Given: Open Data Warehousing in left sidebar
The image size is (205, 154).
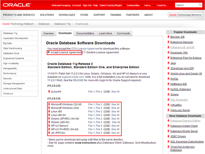Looking at the screenshot, I should click(x=13, y=48).
